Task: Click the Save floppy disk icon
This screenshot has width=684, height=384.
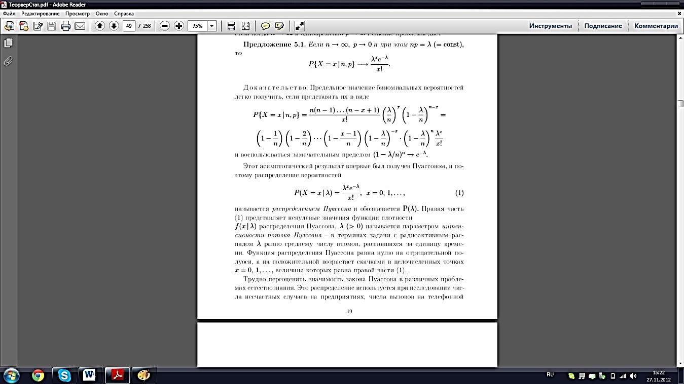Action: [51, 26]
